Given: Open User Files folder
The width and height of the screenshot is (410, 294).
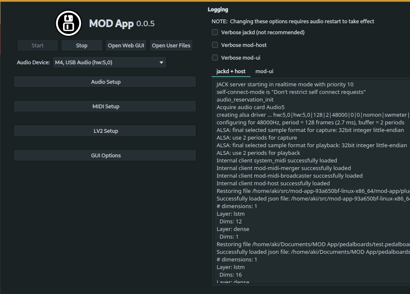Looking at the screenshot, I should 171,46.
